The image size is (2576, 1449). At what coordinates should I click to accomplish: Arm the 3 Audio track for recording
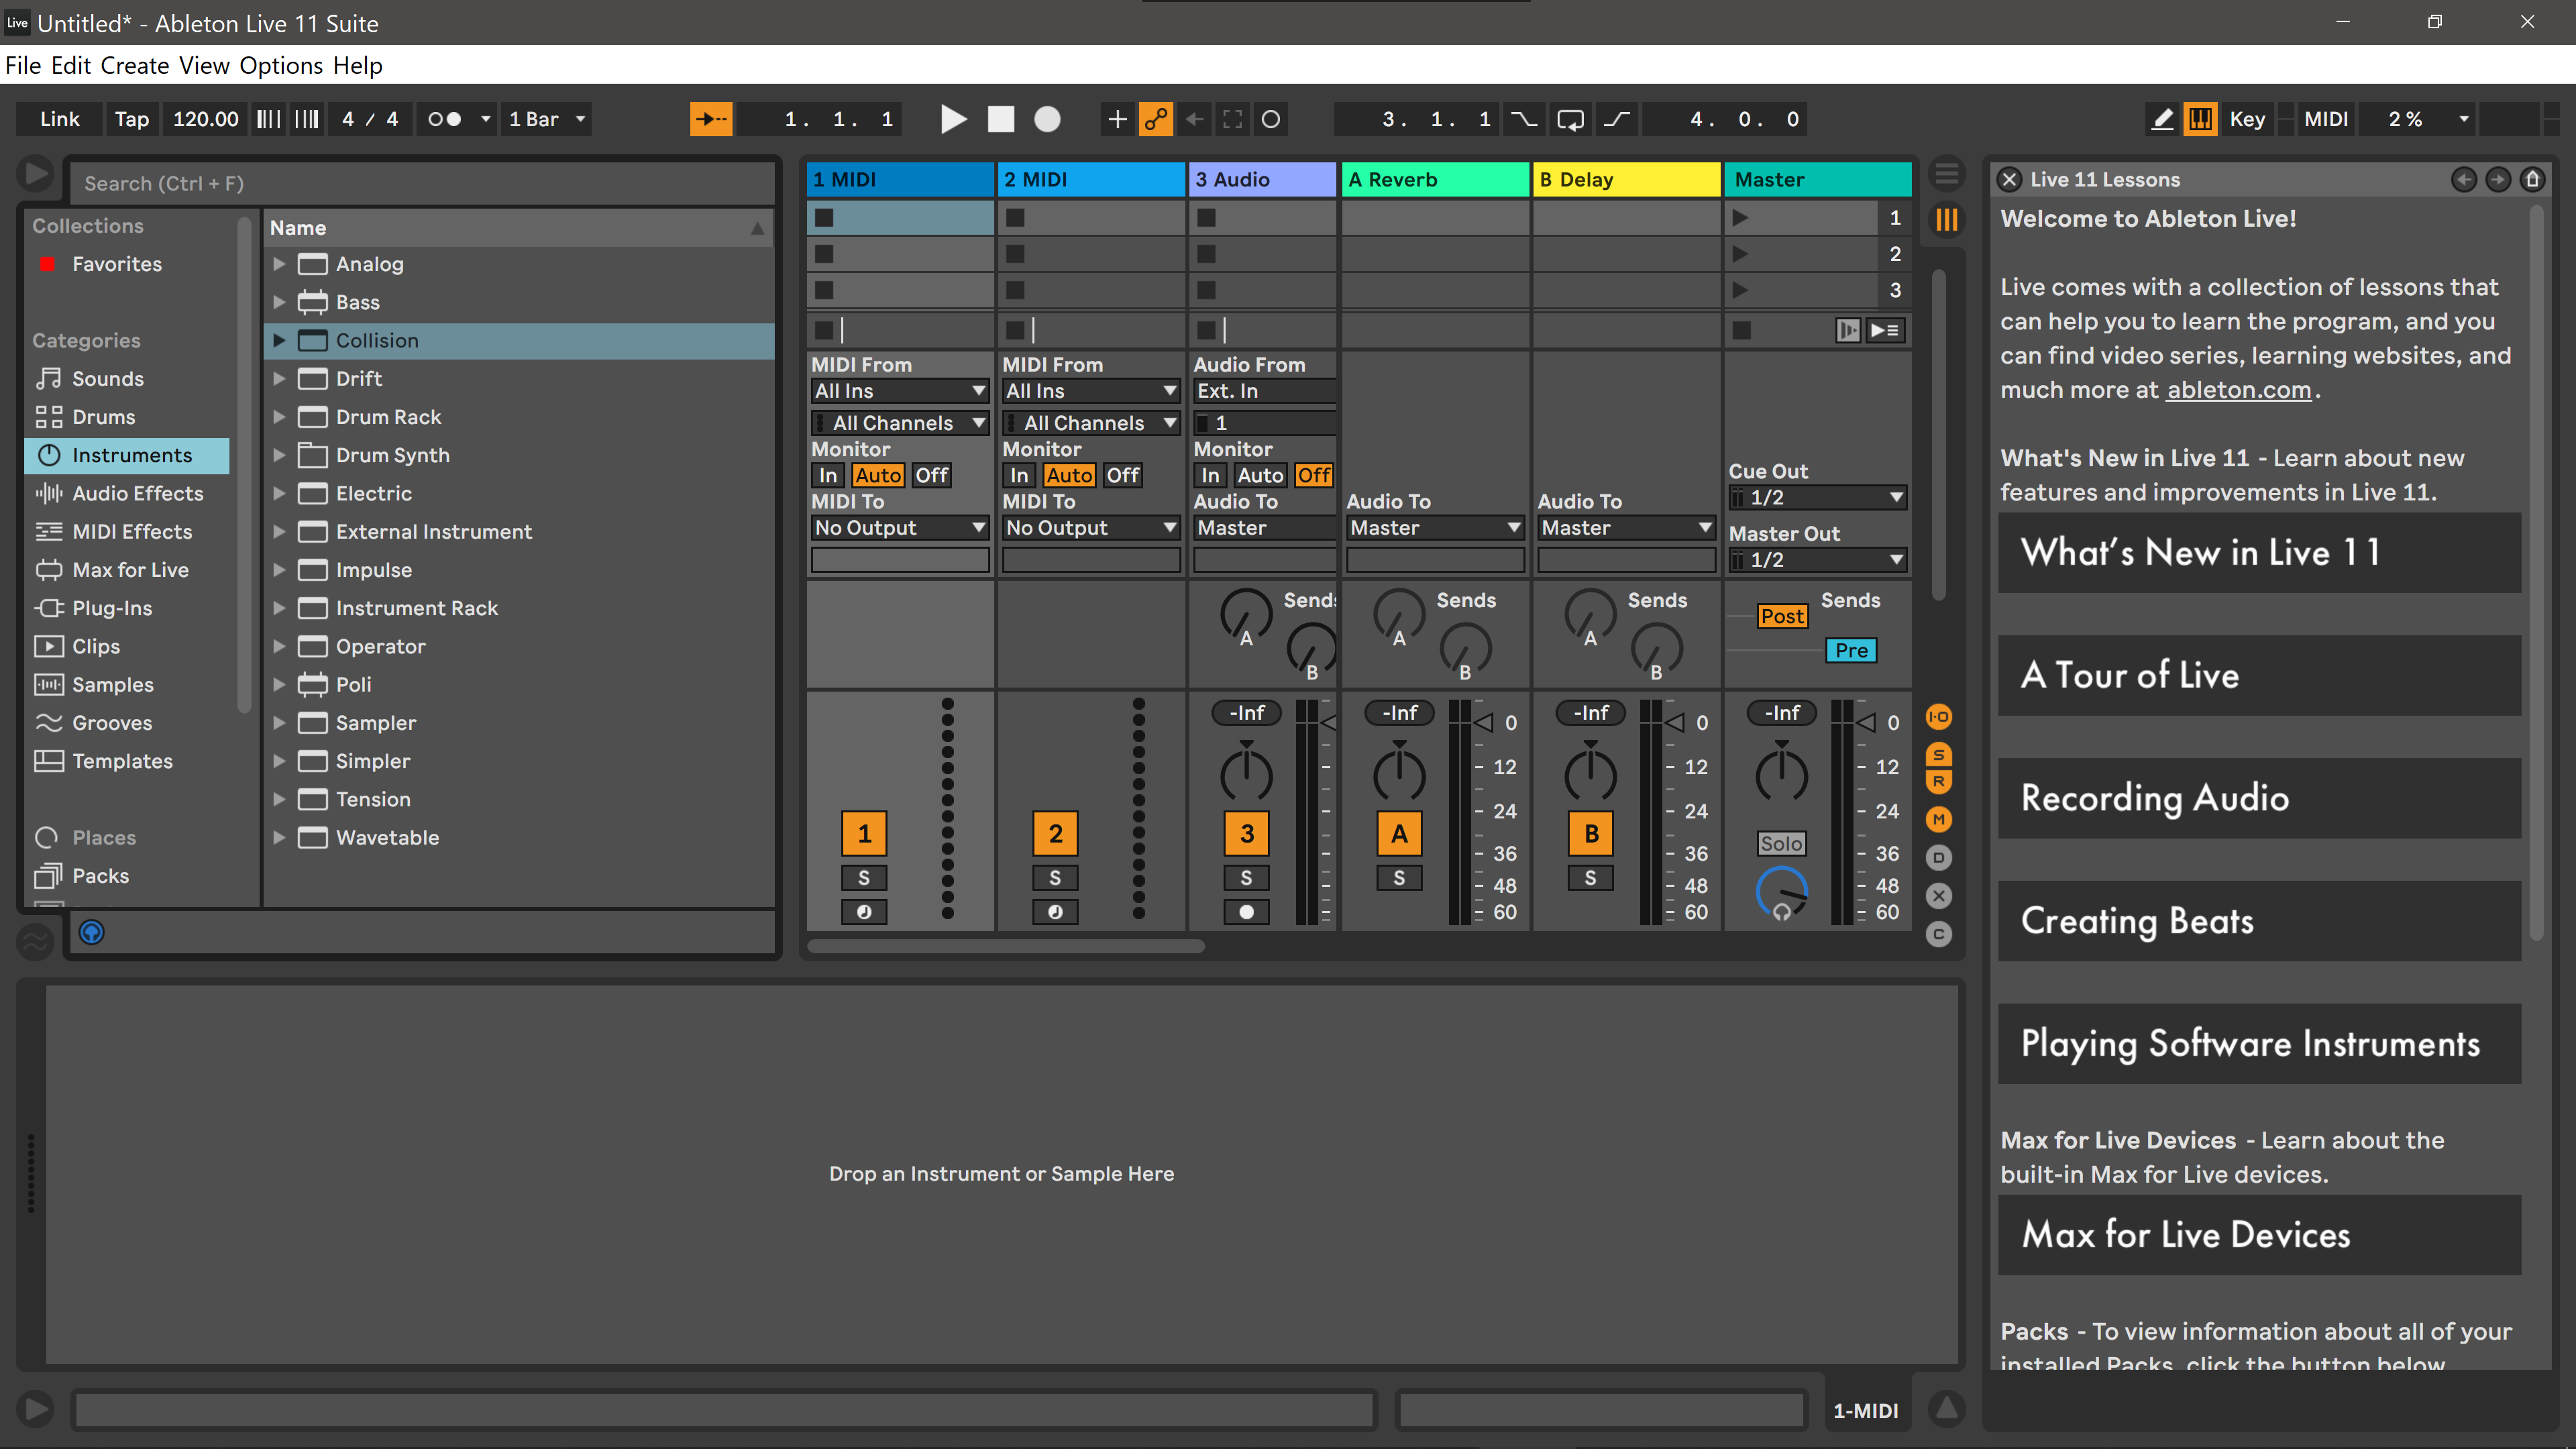point(1246,912)
